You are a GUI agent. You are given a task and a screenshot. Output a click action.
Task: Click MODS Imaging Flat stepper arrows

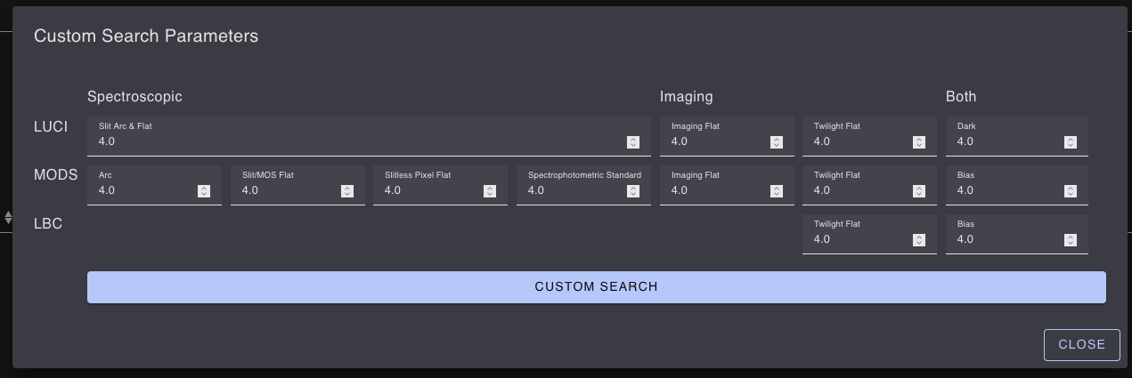click(x=776, y=191)
